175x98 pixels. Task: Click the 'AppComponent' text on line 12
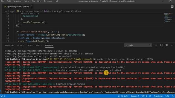[x=30, y=16]
